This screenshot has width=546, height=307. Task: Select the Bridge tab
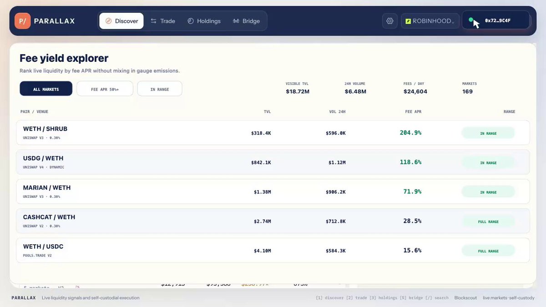tap(246, 21)
